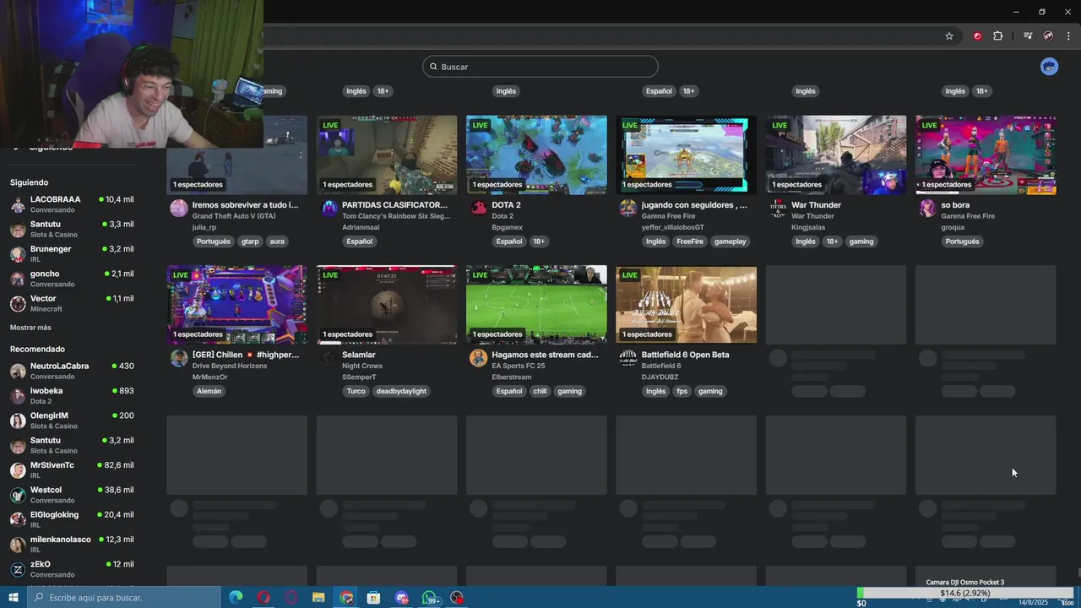
Task: Open Vector channel avatar in sidebar
Action: tap(18, 303)
